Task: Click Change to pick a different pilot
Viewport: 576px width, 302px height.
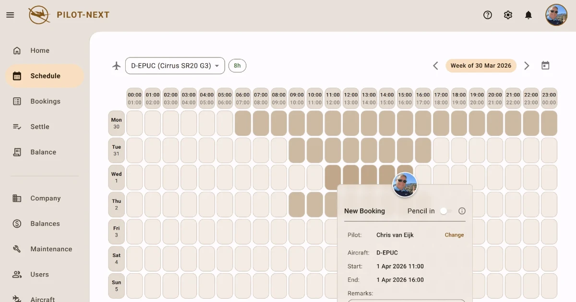Action: point(454,235)
